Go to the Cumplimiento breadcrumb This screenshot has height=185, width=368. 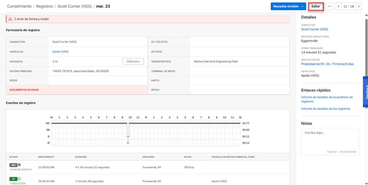click(19, 6)
